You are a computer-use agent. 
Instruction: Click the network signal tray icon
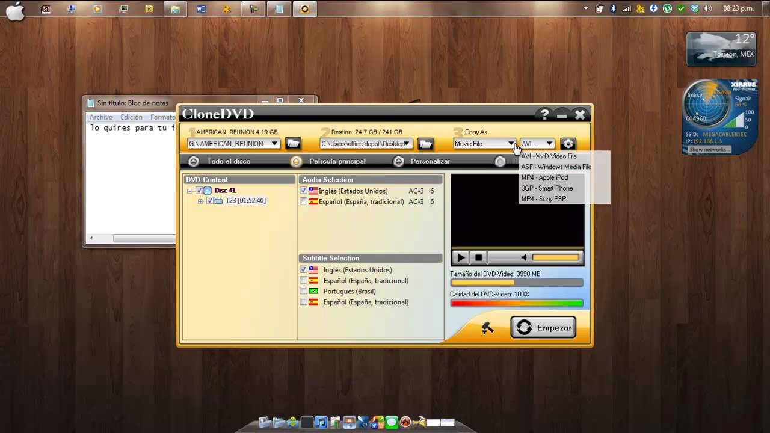627,8
